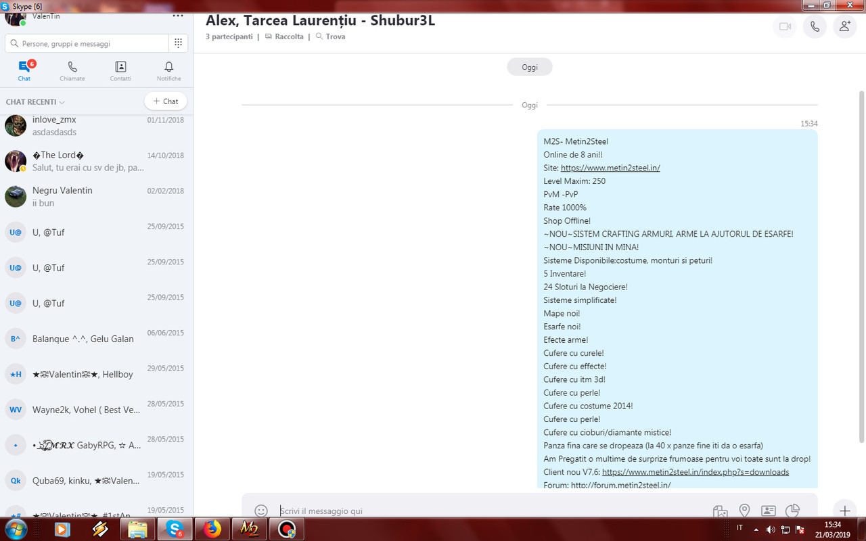Open the Raccolta gallery
This screenshot has height=541, width=866.
[284, 37]
